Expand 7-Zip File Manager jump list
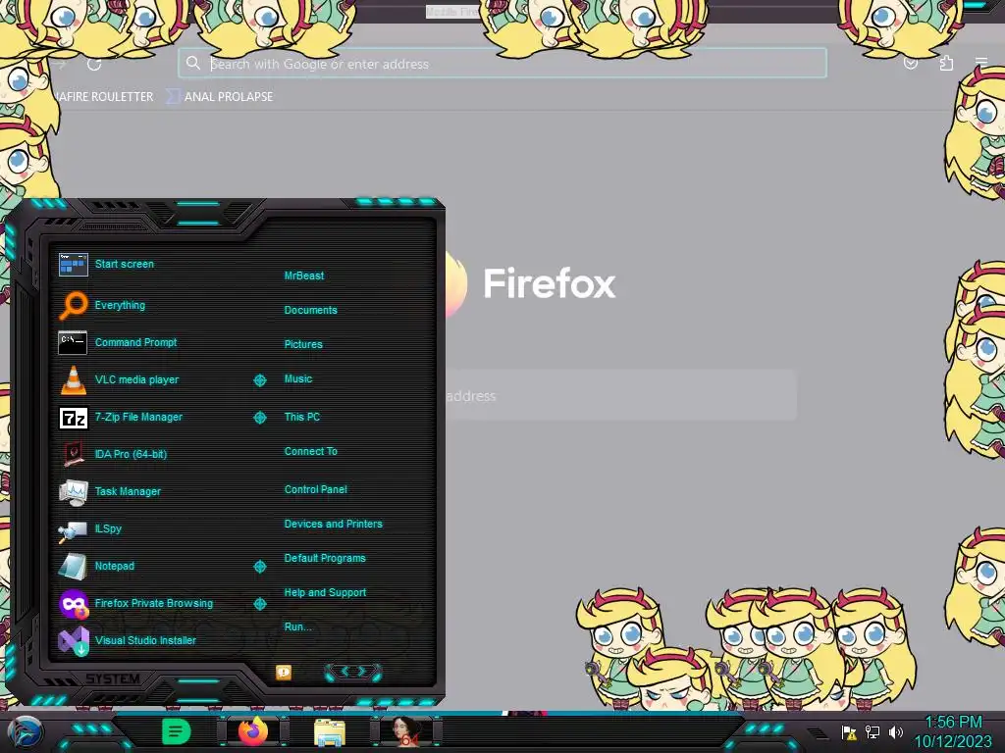The height and width of the screenshot is (753, 1005). click(259, 418)
